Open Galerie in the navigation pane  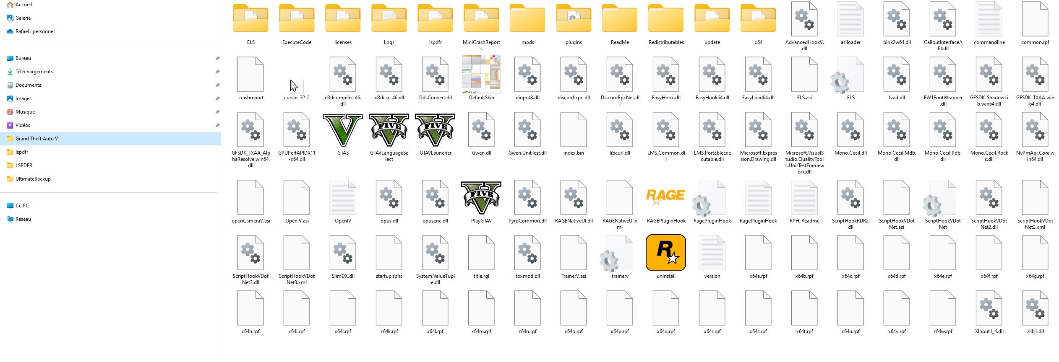(x=23, y=18)
